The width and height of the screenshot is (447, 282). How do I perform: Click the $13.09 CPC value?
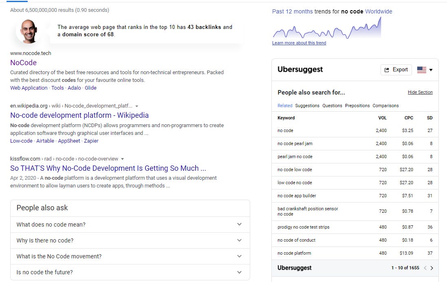(406, 253)
